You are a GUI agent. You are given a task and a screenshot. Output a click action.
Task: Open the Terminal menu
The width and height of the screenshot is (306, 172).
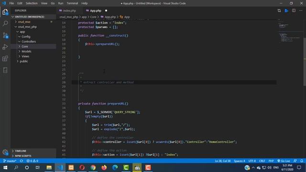point(72,3)
